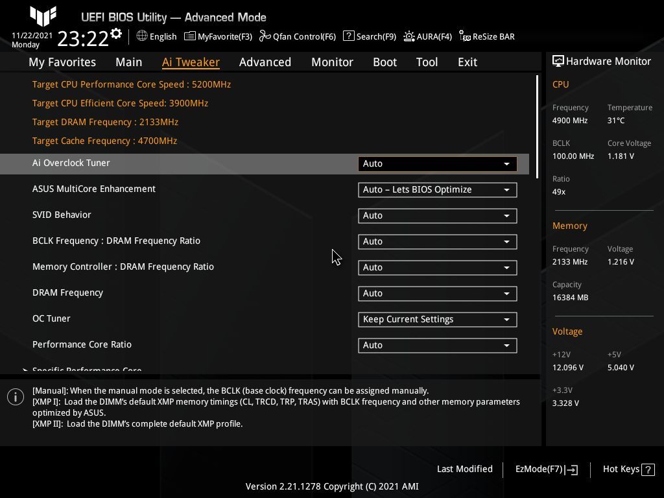Open Memory Controller DRAM Ratio dropdown
The image size is (664, 498).
[438, 268]
